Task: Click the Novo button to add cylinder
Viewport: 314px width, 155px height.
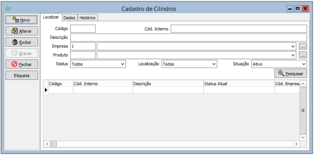Action: [21, 20]
